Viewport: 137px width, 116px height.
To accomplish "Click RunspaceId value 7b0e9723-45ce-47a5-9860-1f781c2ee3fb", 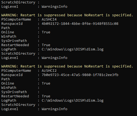I will pos(80,75).
